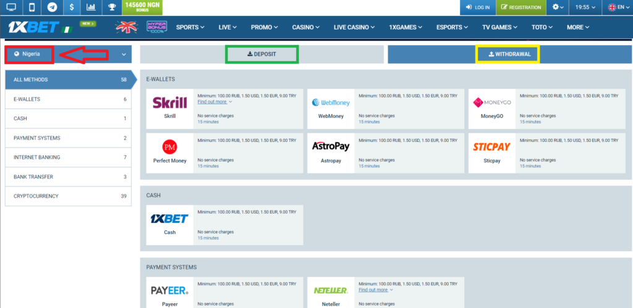Open the 1XGAMES menu
The height and width of the screenshot is (308, 633).
(406, 27)
